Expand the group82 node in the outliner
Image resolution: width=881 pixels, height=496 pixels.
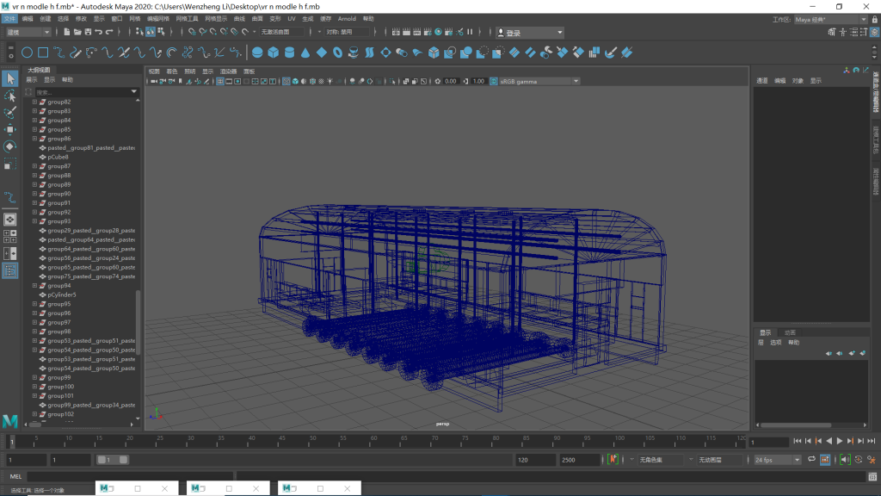pyautogui.click(x=34, y=102)
